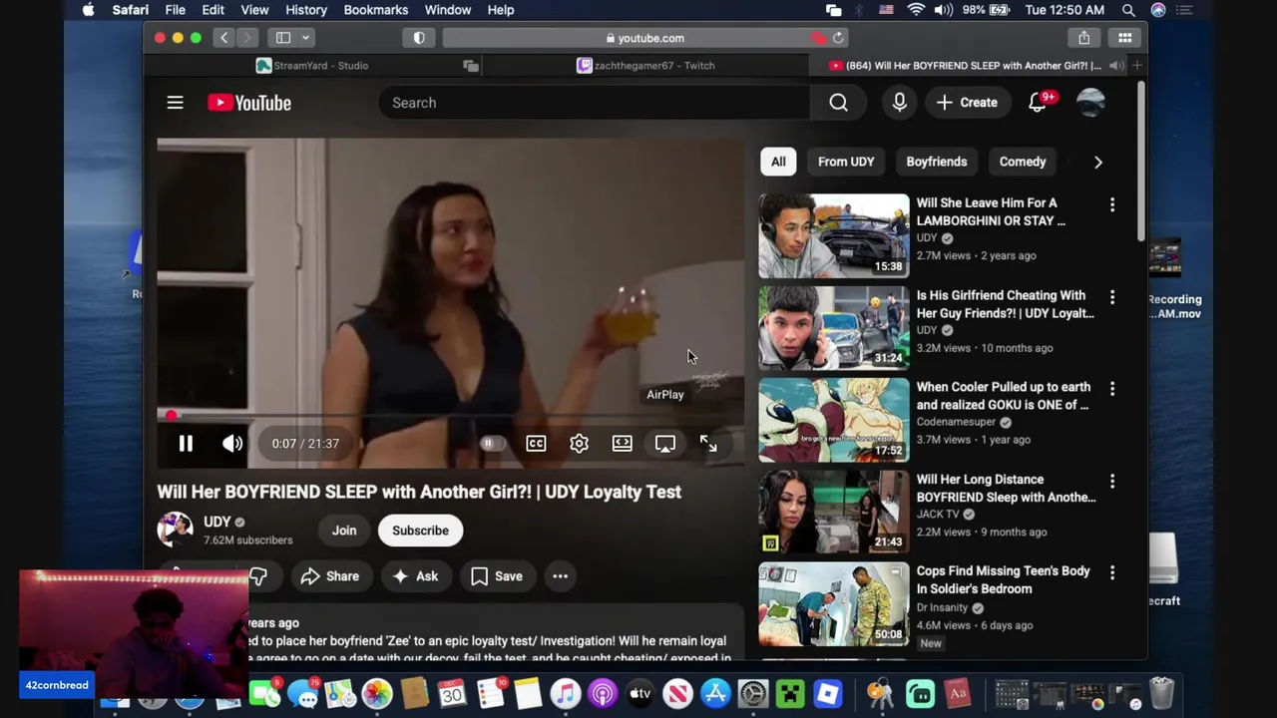Screen dimensions: 1277x718
Task: Open the sidebar tab group dropdown arrow
Action: coord(305,38)
